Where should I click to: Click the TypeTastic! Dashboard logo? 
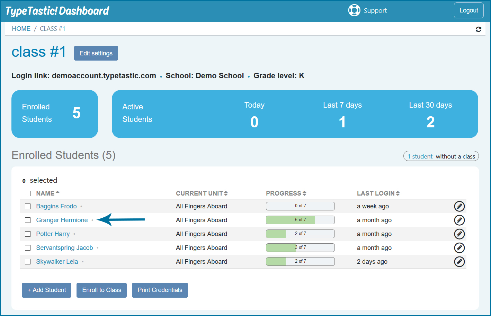[57, 11]
